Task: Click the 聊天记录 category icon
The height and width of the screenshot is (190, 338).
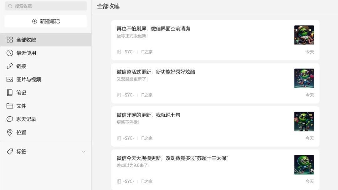Action: [x=9, y=119]
